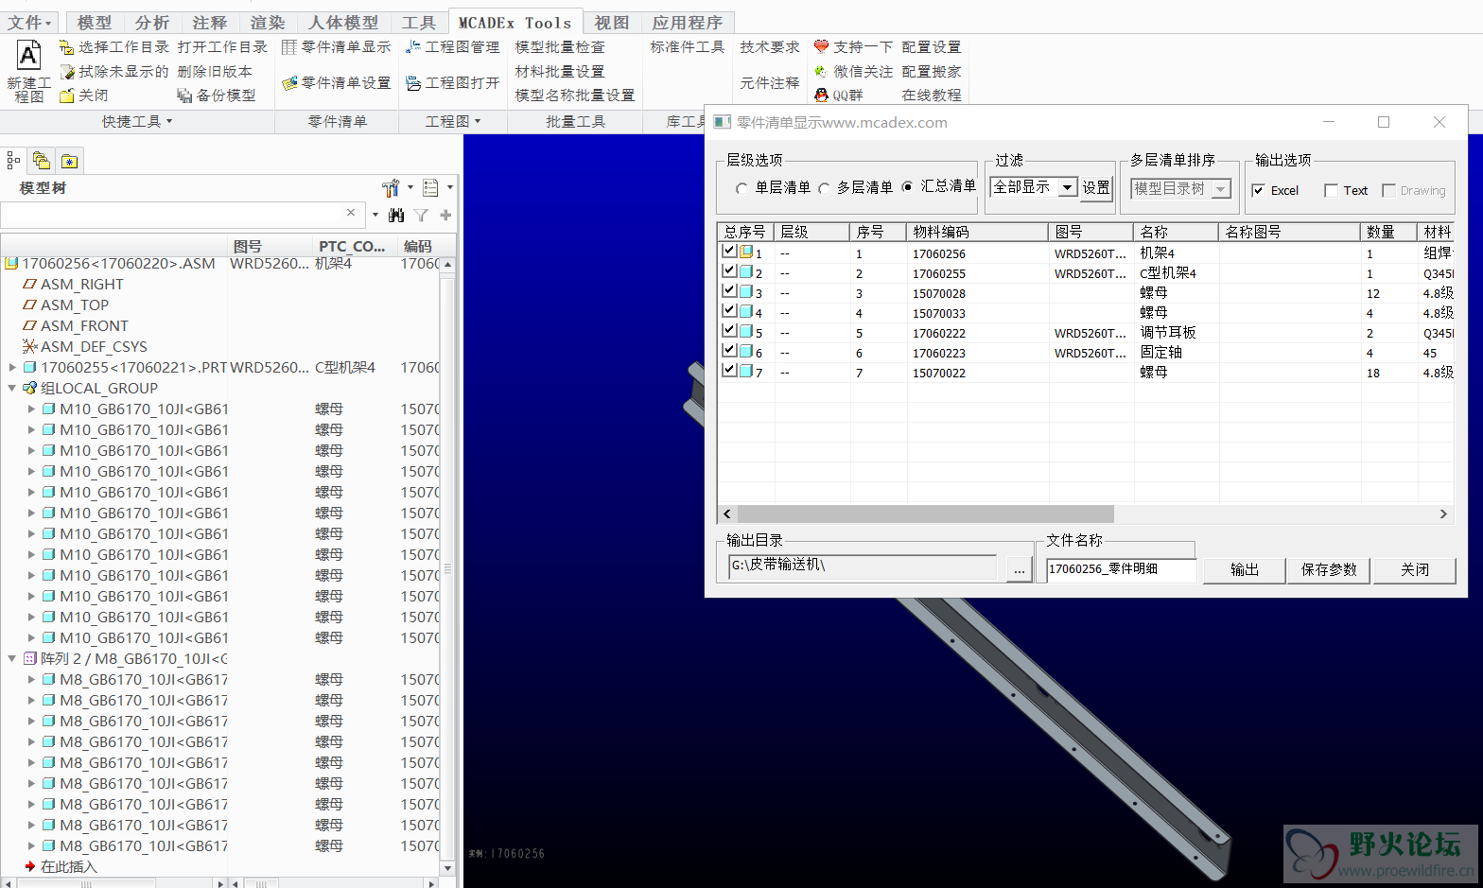Open the 视图 ribbon tab
This screenshot has height=888, width=1483.
(x=612, y=22)
